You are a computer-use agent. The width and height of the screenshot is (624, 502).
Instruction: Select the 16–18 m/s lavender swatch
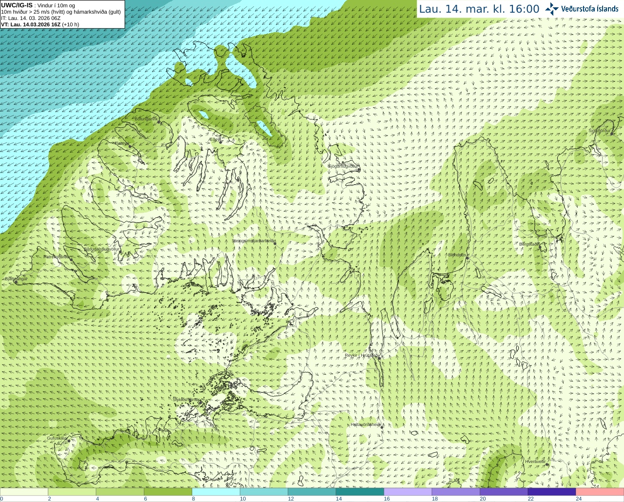pos(408,492)
